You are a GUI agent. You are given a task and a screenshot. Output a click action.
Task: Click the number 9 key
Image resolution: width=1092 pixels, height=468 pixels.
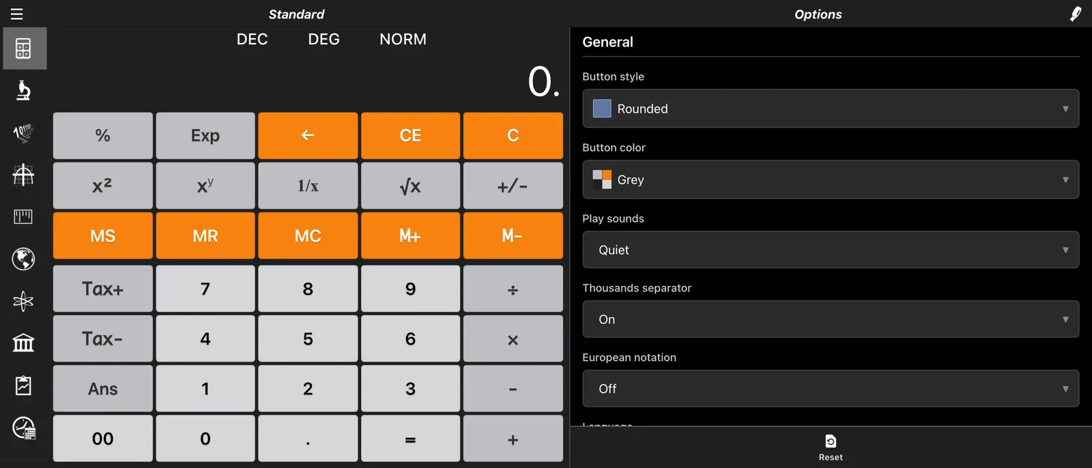tap(410, 289)
